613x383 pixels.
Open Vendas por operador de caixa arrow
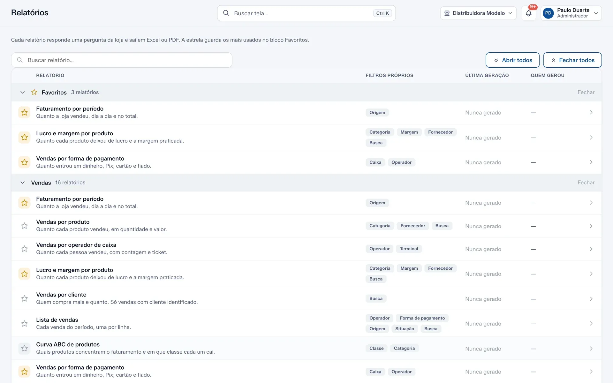(x=591, y=249)
